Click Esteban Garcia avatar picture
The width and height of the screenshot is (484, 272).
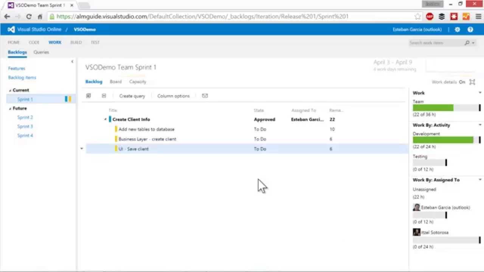(x=416, y=207)
